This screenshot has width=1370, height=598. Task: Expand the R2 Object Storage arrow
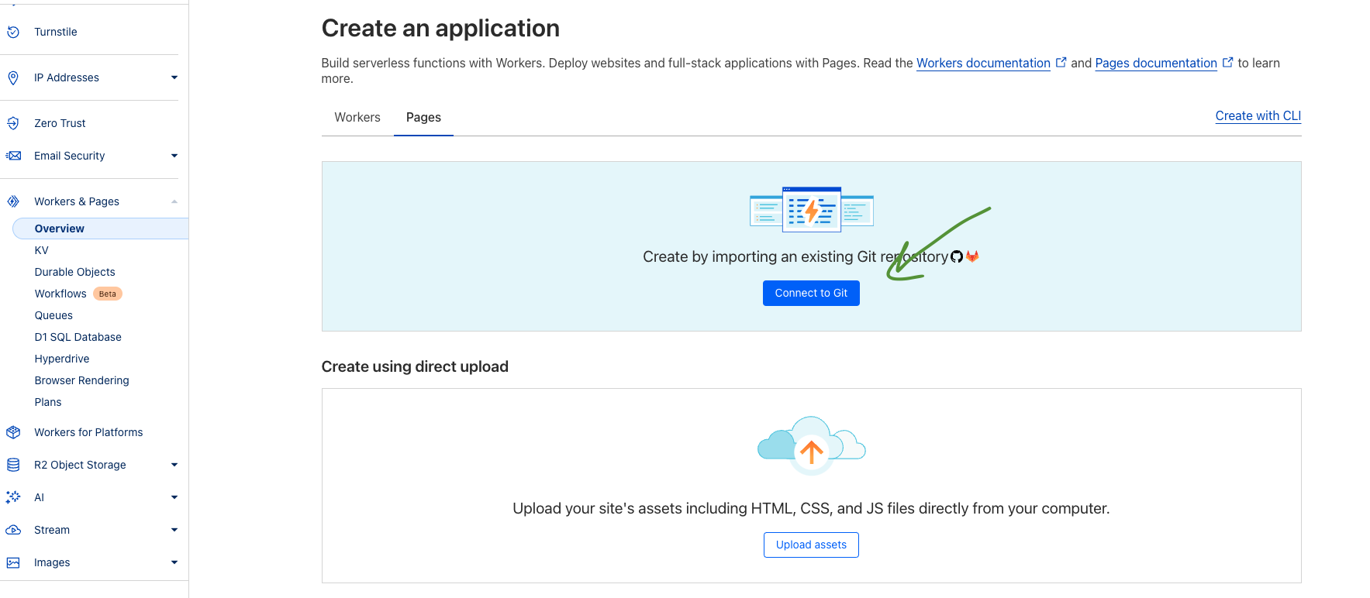[174, 465]
